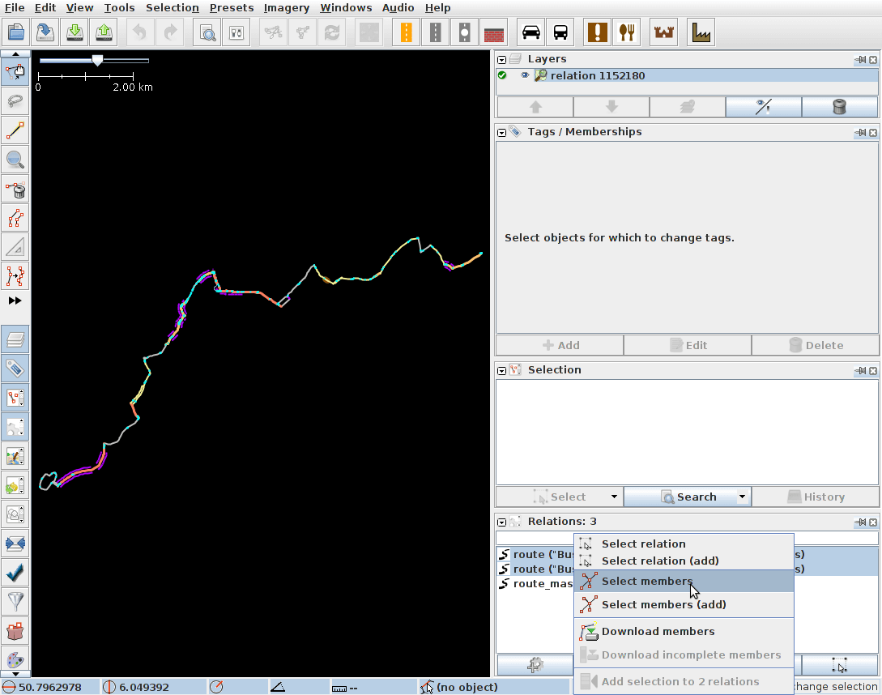The width and height of the screenshot is (882, 695).
Task: Click the relation select button below list
Action: click(839, 666)
